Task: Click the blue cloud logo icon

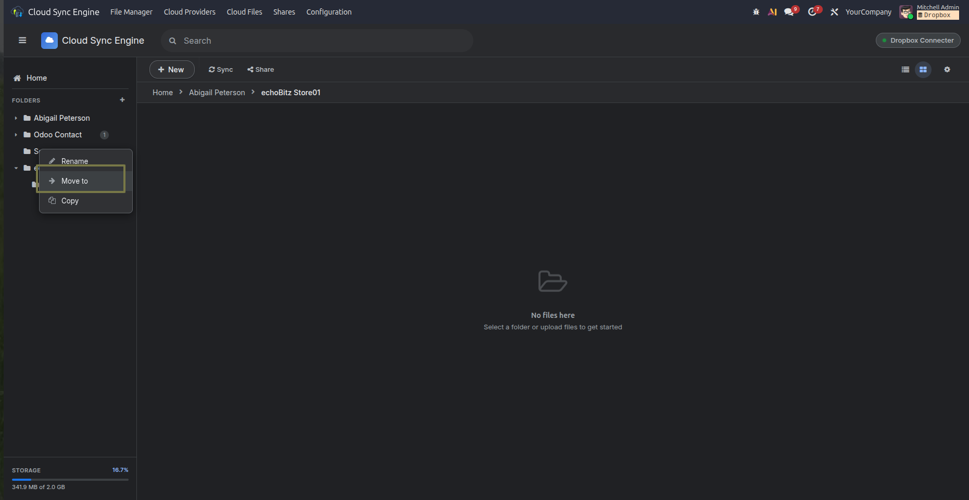Action: (x=49, y=41)
